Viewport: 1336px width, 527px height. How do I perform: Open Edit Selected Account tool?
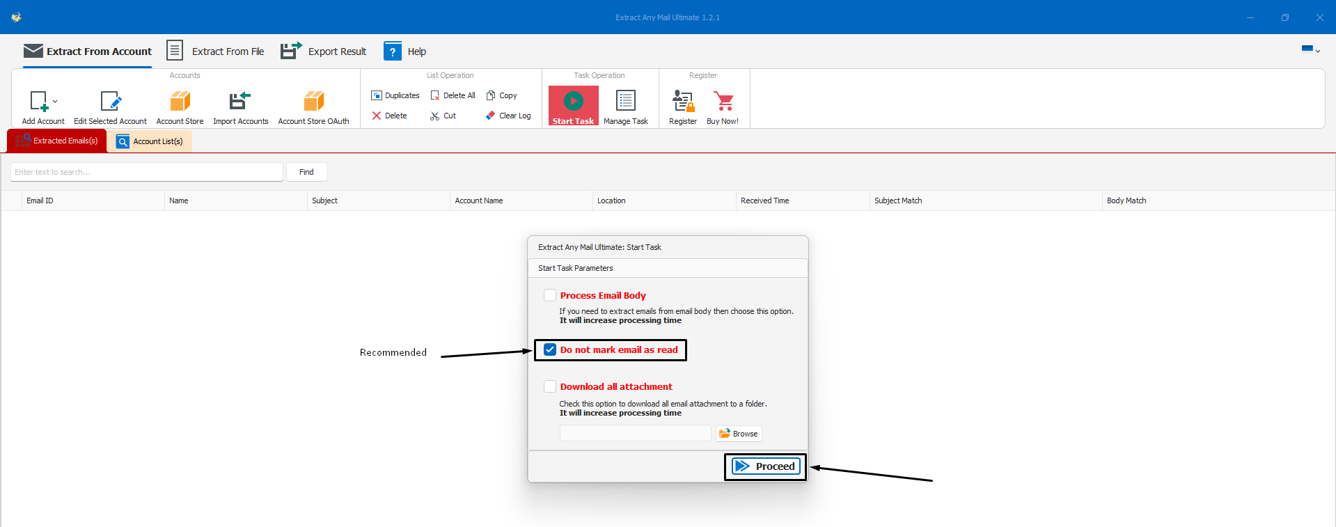110,102
